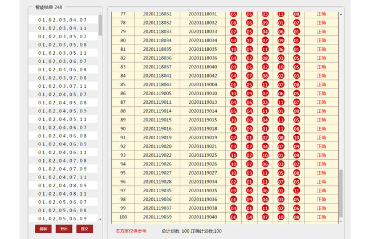Select list row 01,02,03,06,08

click(63, 70)
